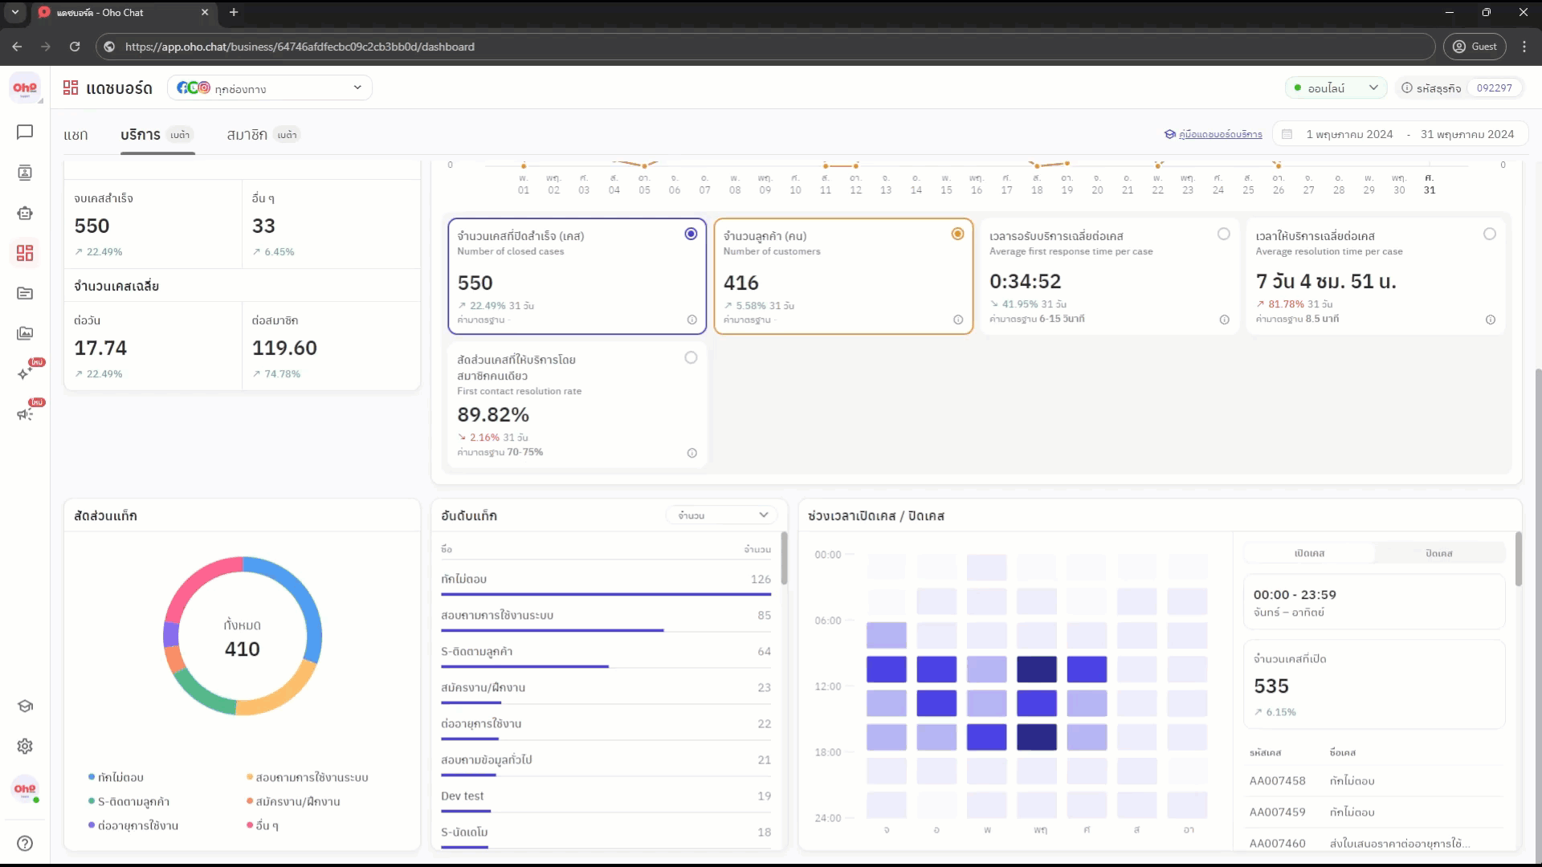Open browser three-dot menu

(x=1524, y=47)
